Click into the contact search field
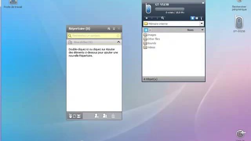 pos(94,36)
